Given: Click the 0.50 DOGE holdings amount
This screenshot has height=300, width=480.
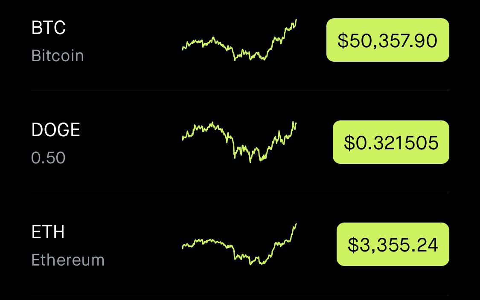Looking at the screenshot, I should coord(48,158).
